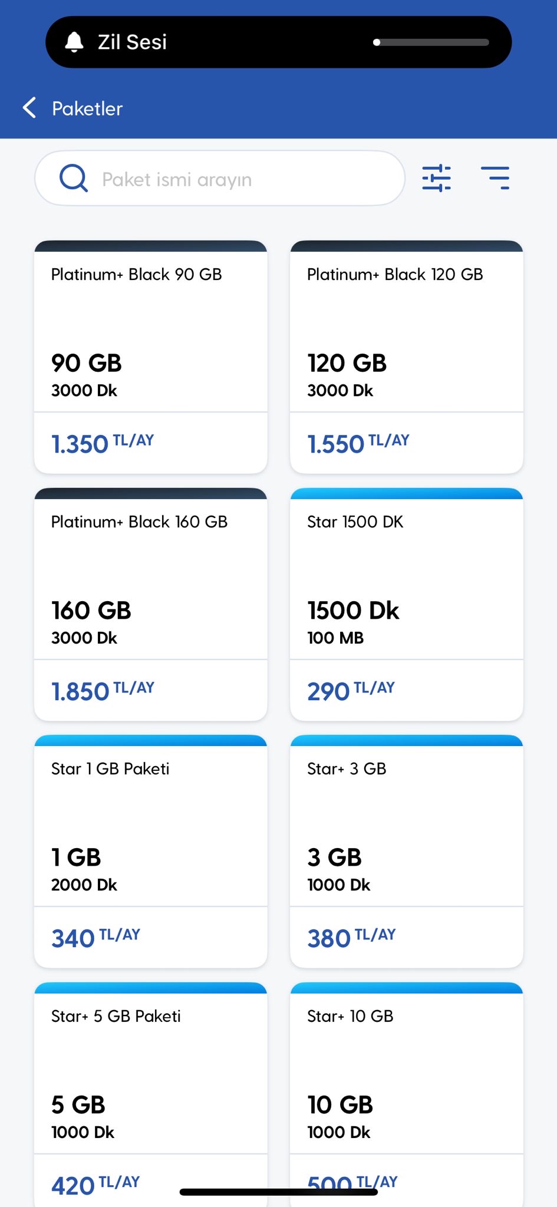The width and height of the screenshot is (557, 1207).
Task: Open the filter sliders icon
Action: point(436,178)
